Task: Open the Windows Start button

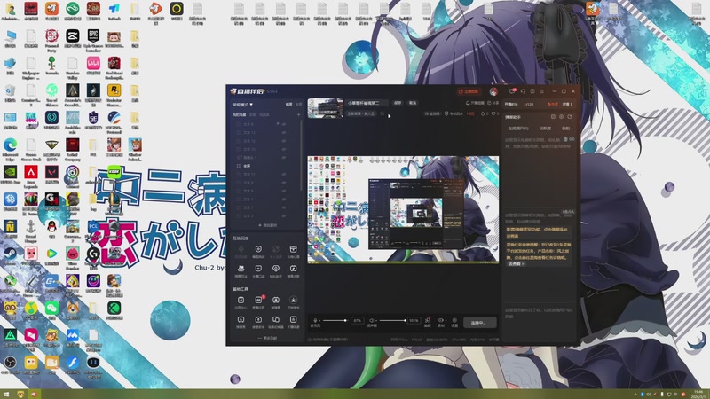Action: pos(7,395)
